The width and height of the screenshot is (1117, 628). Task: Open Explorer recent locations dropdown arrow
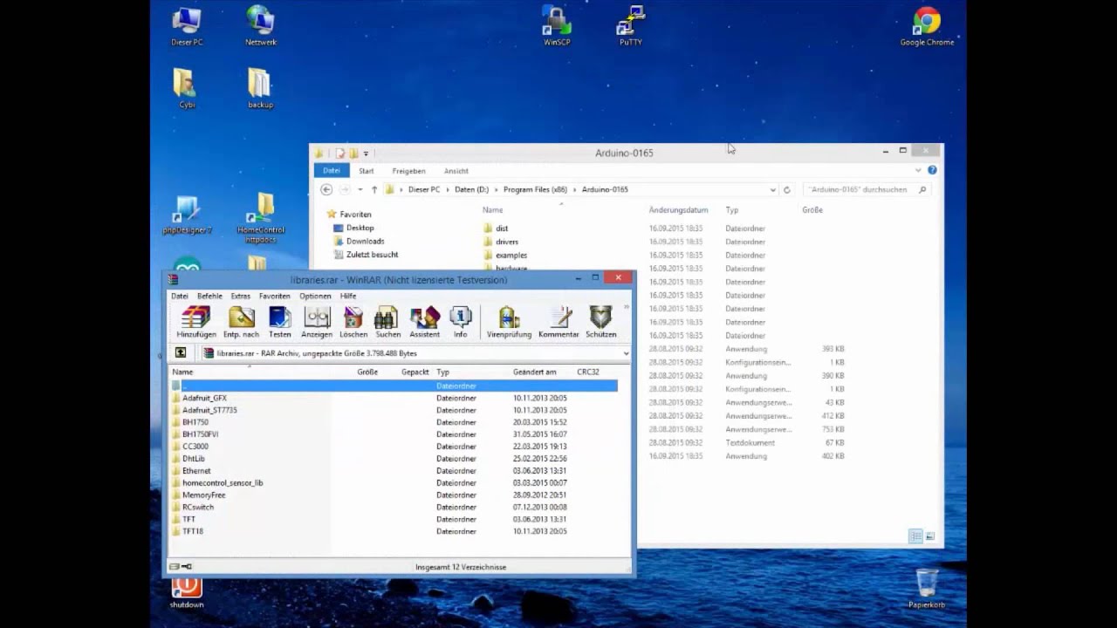[x=360, y=189]
